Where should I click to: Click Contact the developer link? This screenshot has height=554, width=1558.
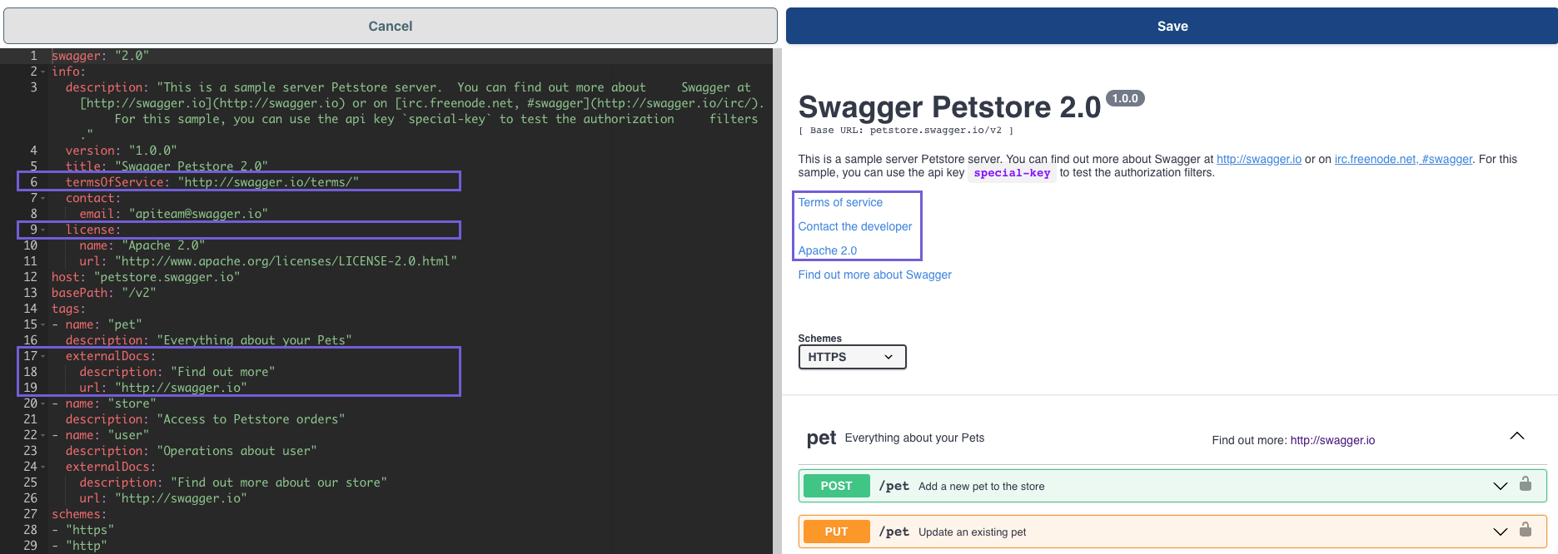click(855, 226)
